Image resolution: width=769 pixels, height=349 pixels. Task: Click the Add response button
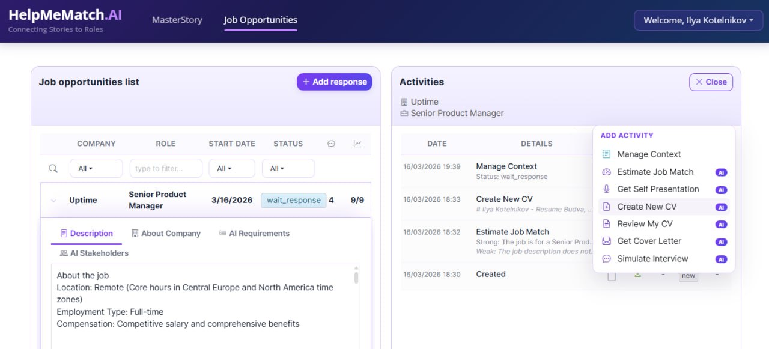334,82
